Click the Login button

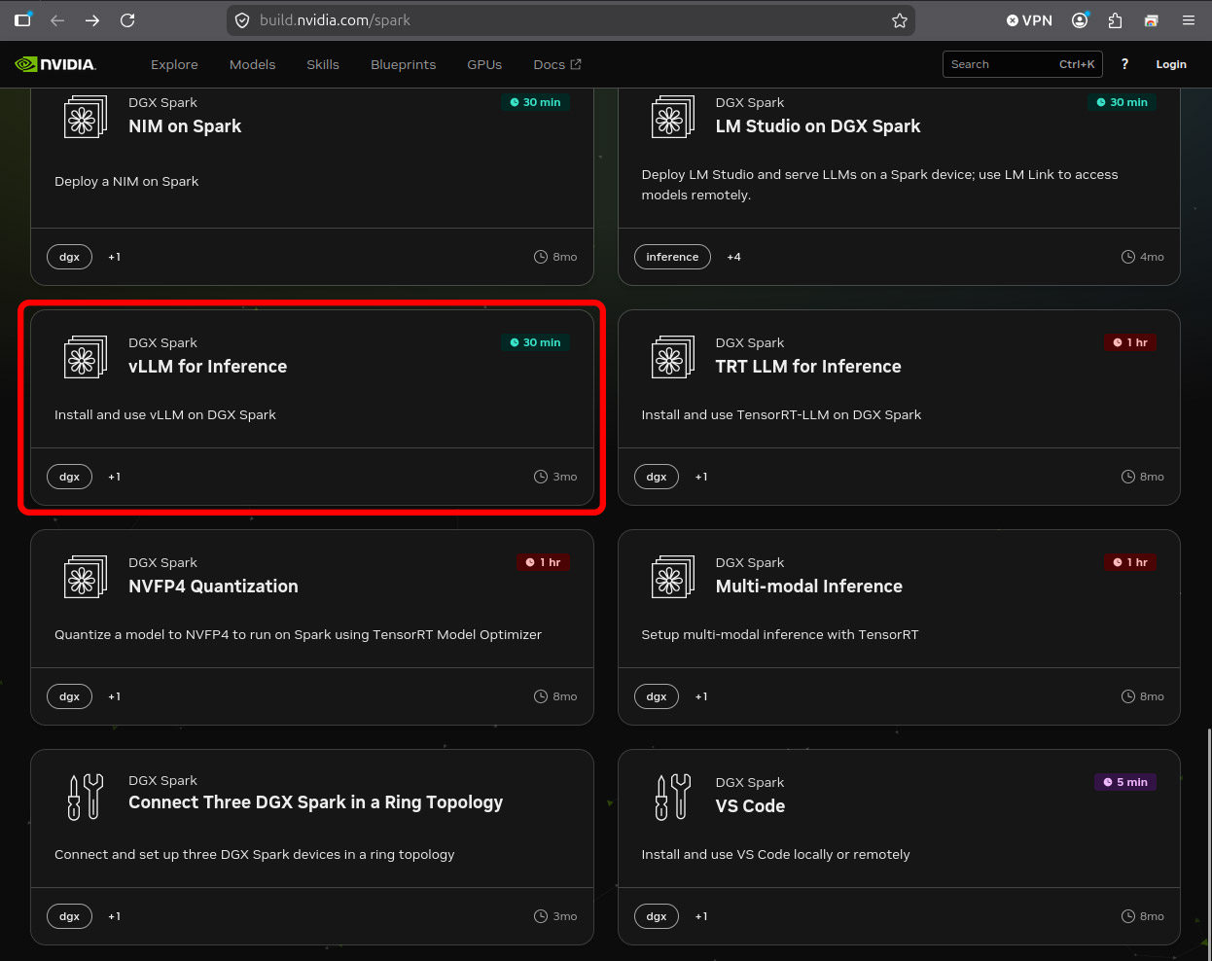click(x=1171, y=64)
